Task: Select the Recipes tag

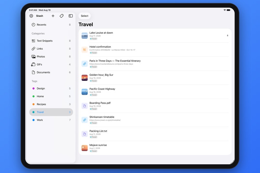Action: [51, 104]
